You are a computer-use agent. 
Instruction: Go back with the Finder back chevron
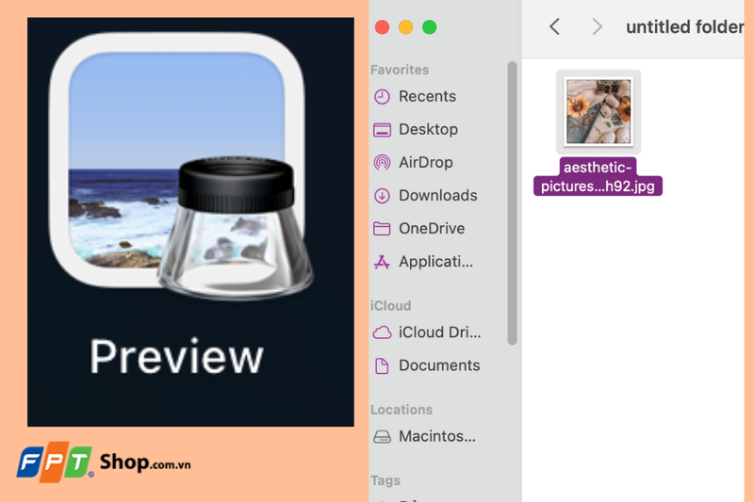tap(554, 26)
